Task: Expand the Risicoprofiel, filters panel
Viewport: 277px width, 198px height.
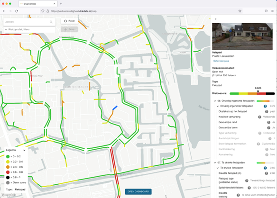Action: 29,29
